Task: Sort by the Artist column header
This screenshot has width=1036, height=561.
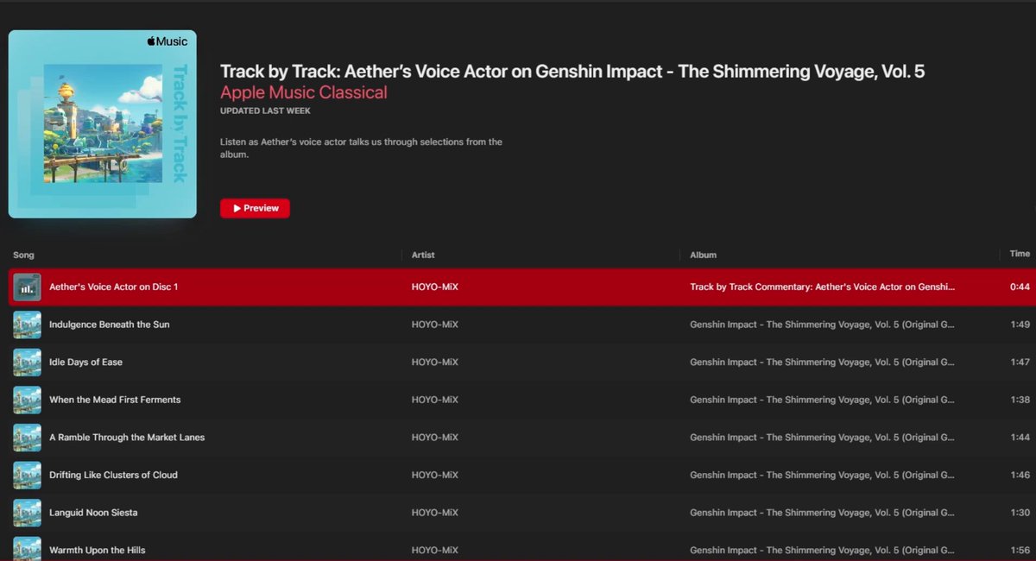Action: 424,255
